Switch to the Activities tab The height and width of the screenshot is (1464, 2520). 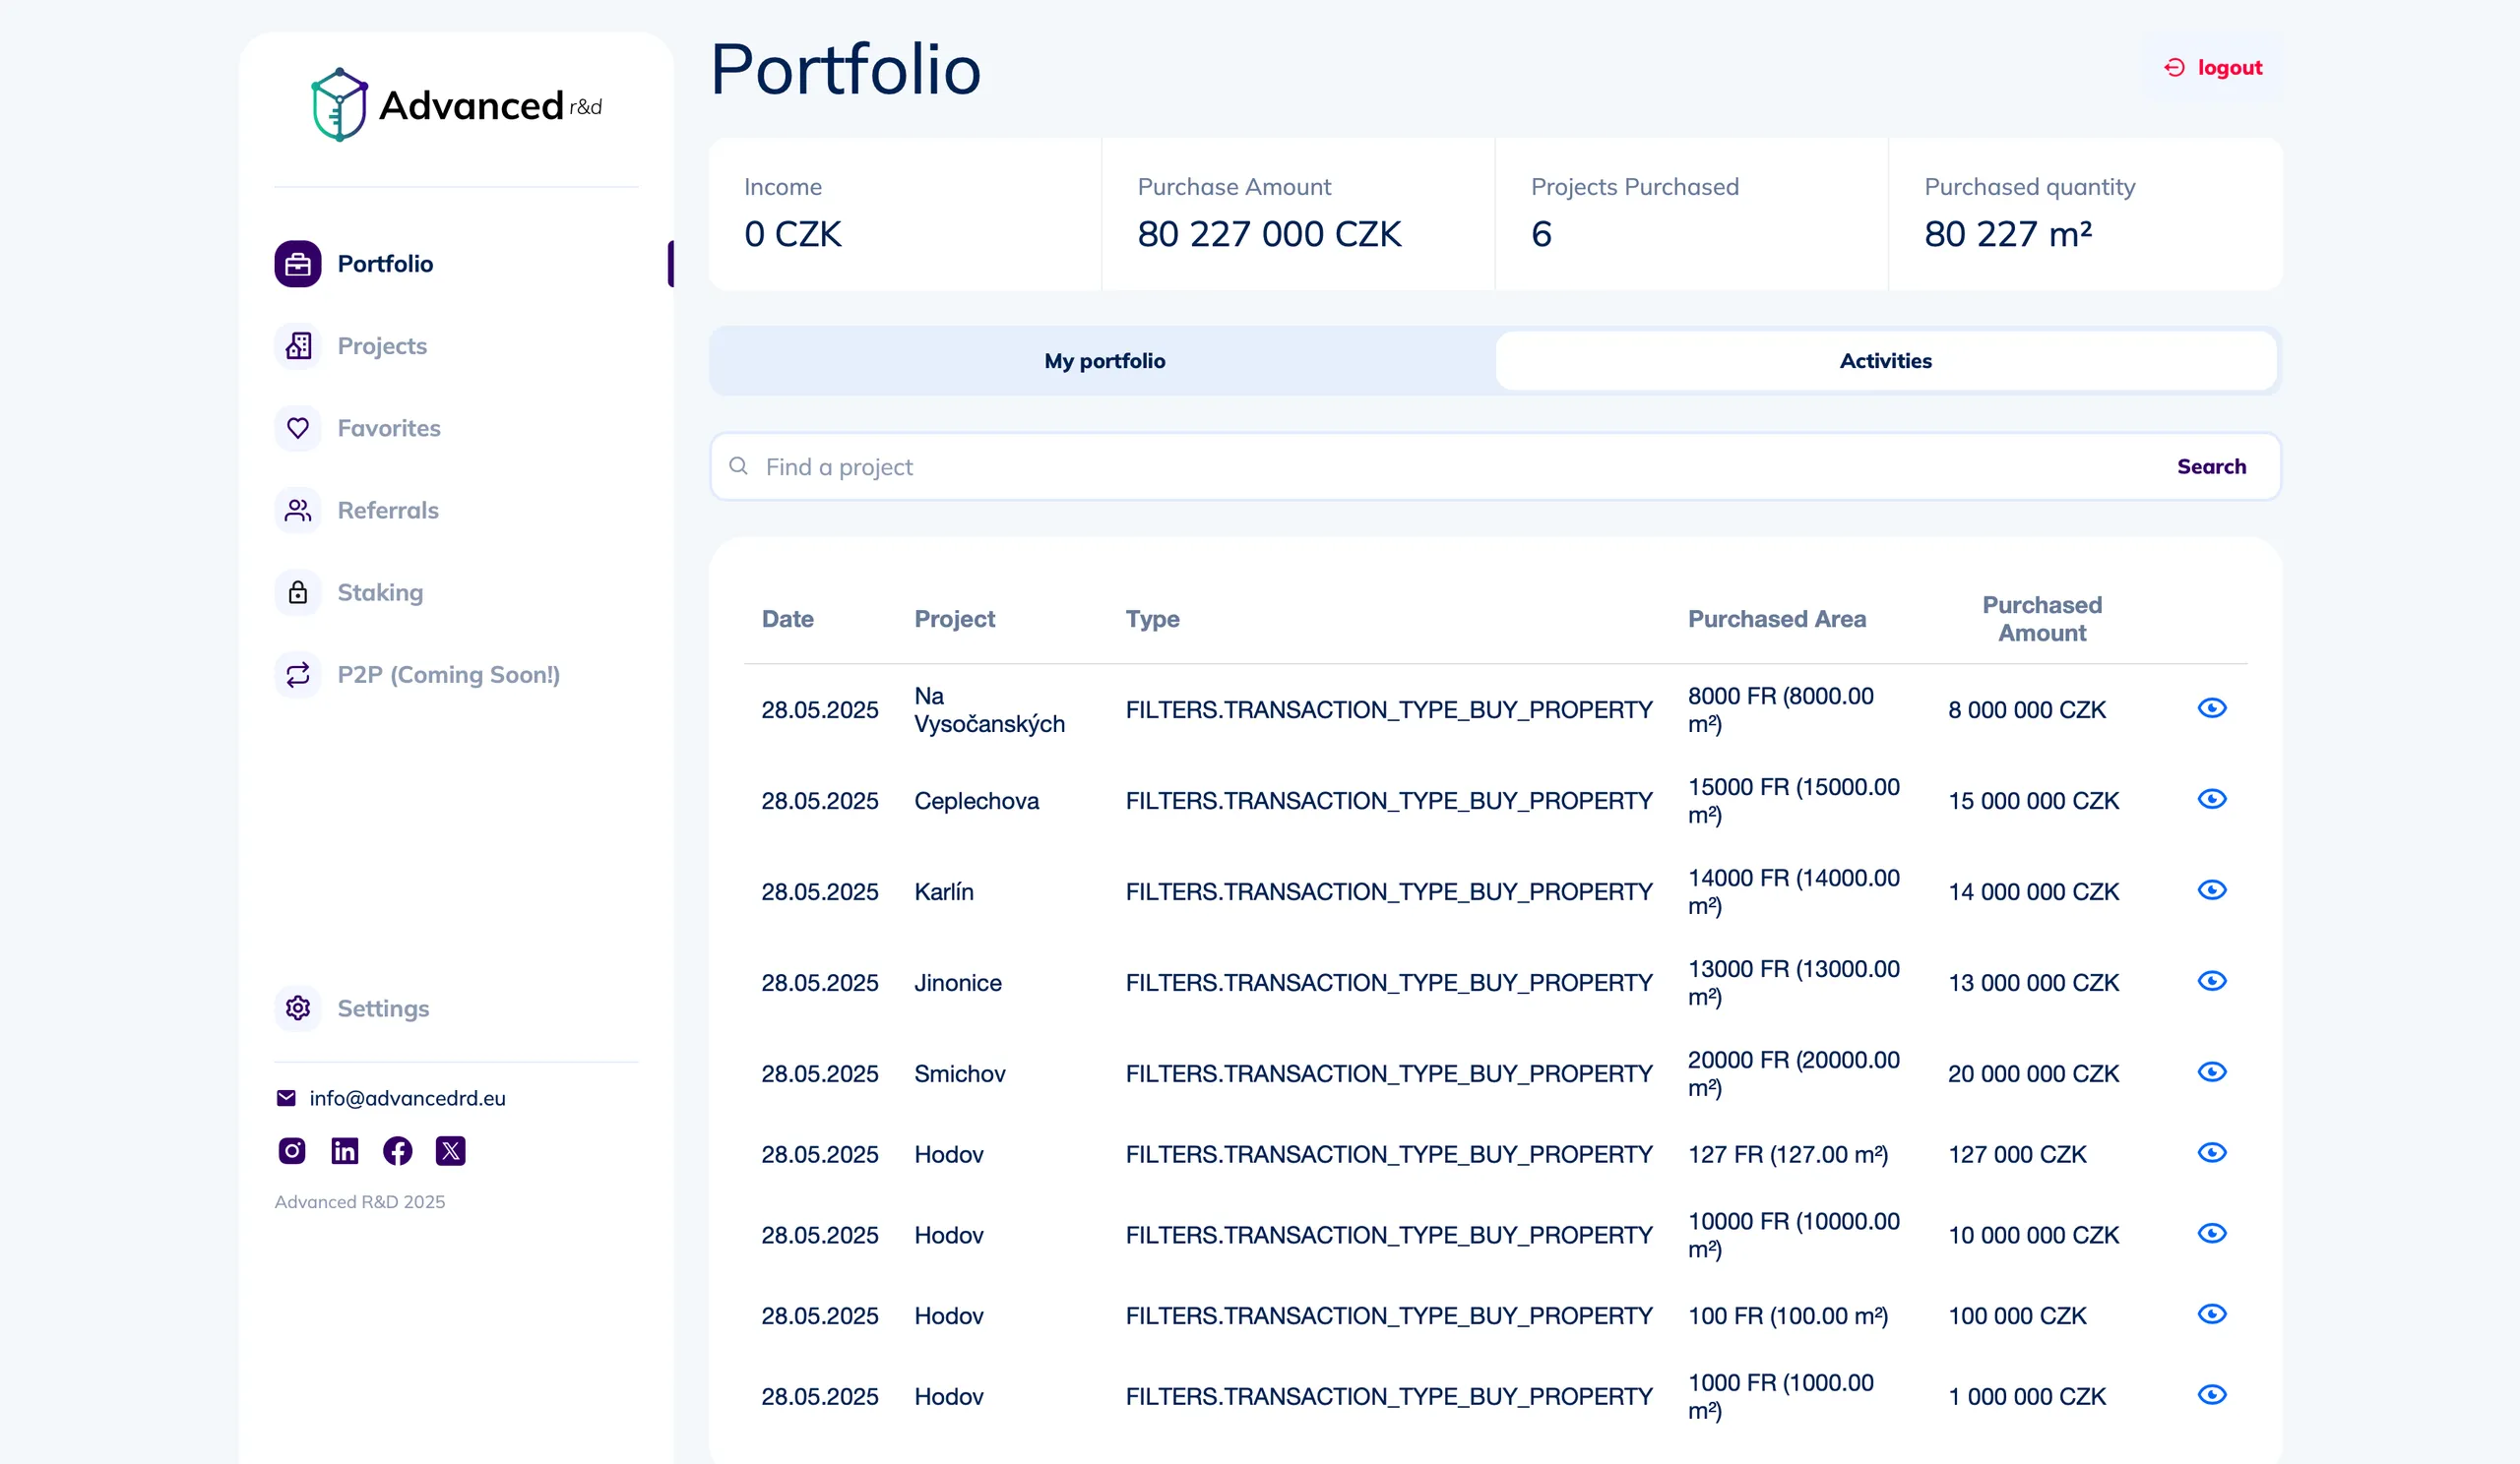(x=1884, y=361)
